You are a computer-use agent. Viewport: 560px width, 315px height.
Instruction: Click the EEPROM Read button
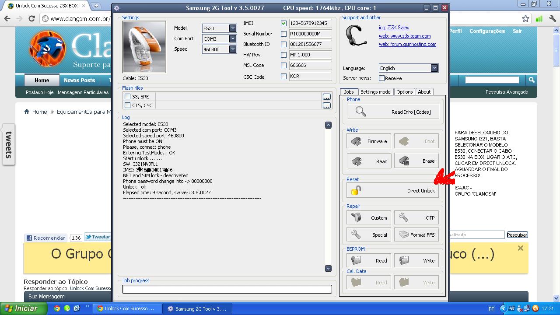pos(369,260)
